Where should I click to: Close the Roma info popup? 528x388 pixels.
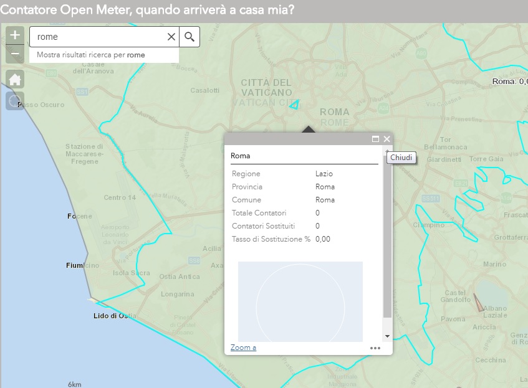pos(386,140)
